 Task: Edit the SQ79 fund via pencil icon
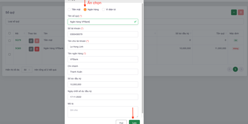(31, 41)
